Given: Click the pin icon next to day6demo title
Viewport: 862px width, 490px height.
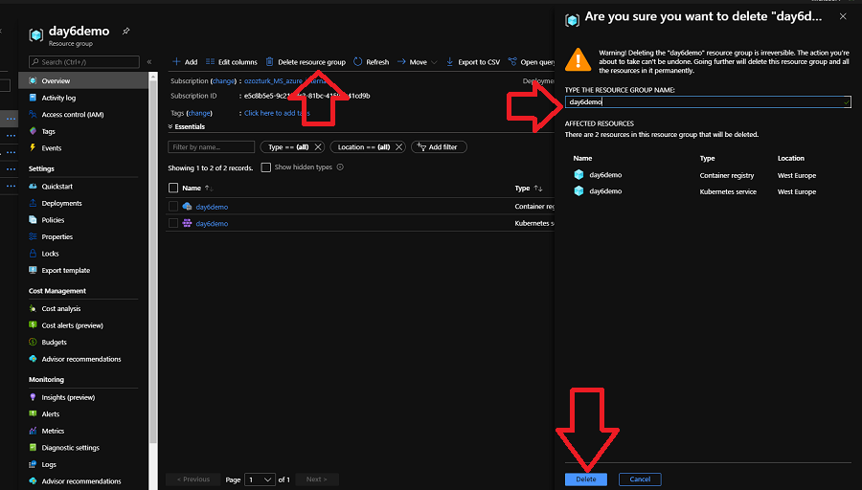Looking at the screenshot, I should click(126, 31).
